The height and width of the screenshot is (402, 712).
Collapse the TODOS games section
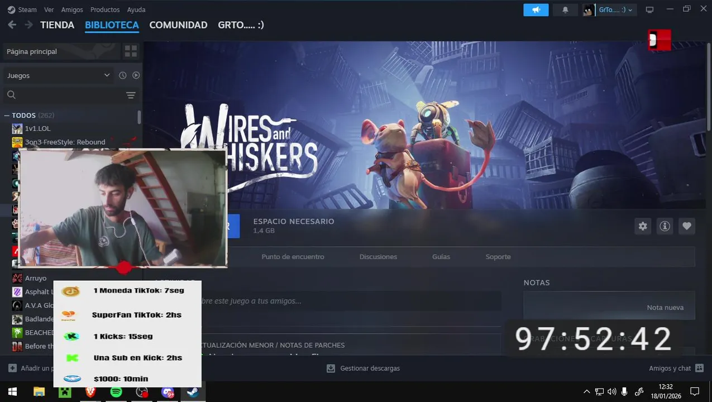coord(7,116)
